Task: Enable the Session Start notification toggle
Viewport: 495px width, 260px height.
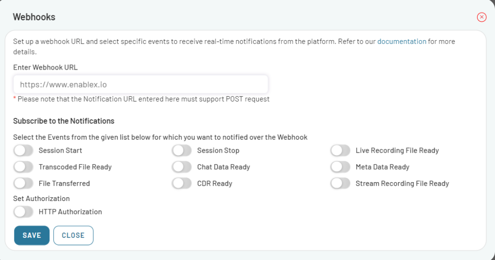Action: click(23, 150)
